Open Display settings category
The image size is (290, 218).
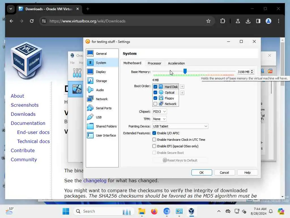coord(102,72)
